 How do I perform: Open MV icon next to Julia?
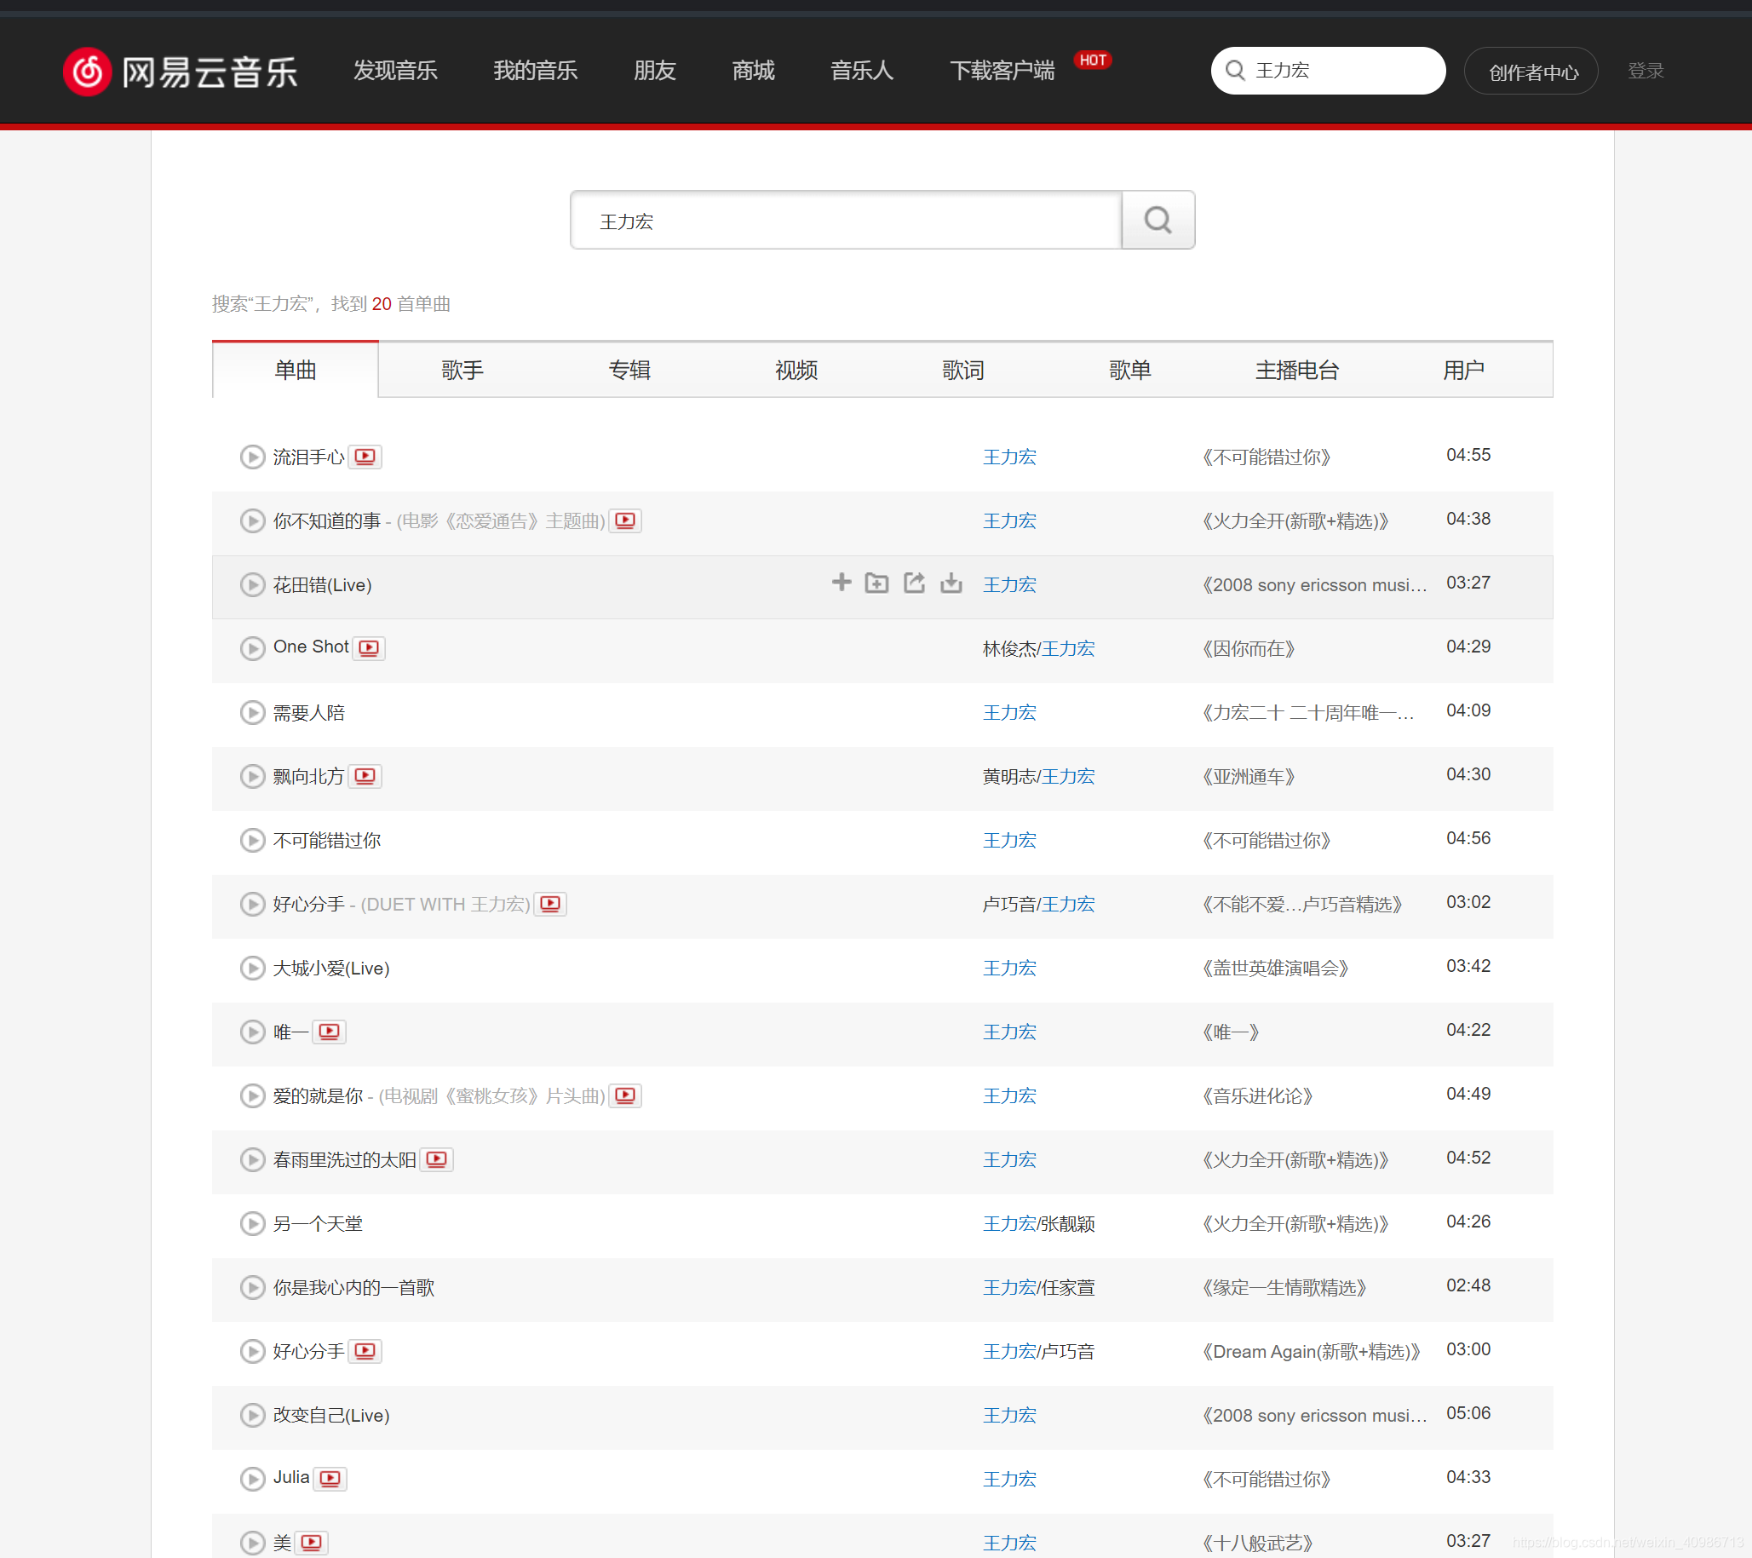point(330,1478)
